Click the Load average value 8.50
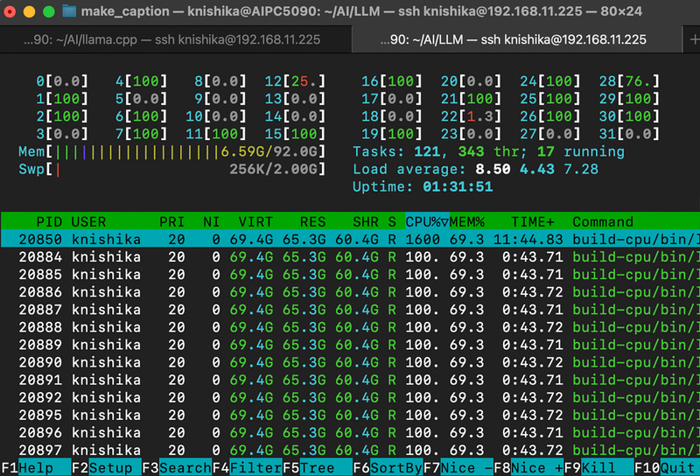The image size is (700, 476). click(493, 169)
